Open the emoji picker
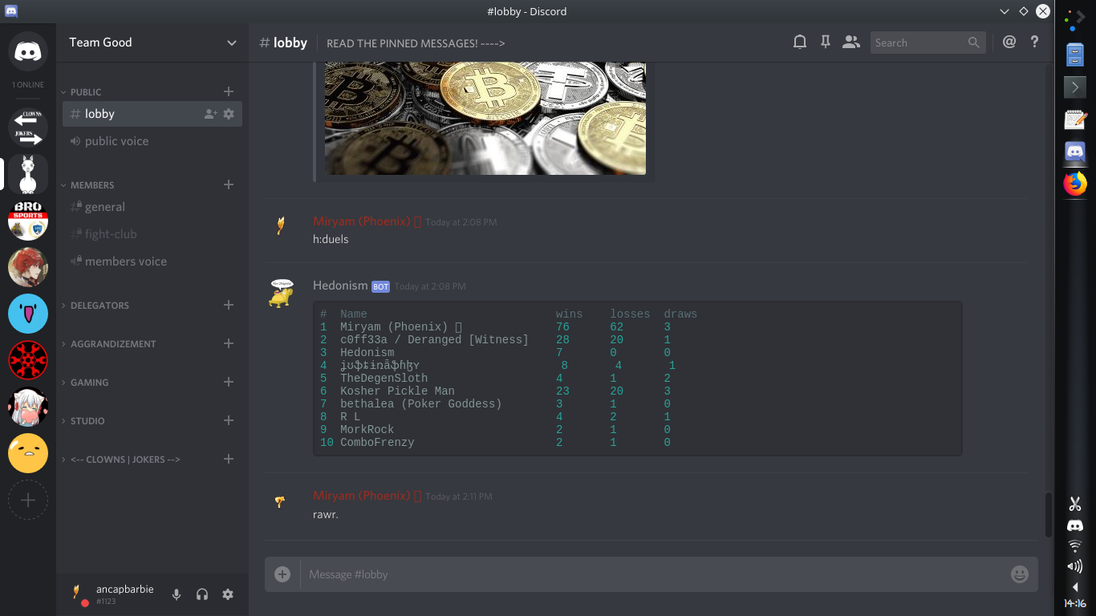Image resolution: width=1096 pixels, height=616 pixels. (1020, 574)
